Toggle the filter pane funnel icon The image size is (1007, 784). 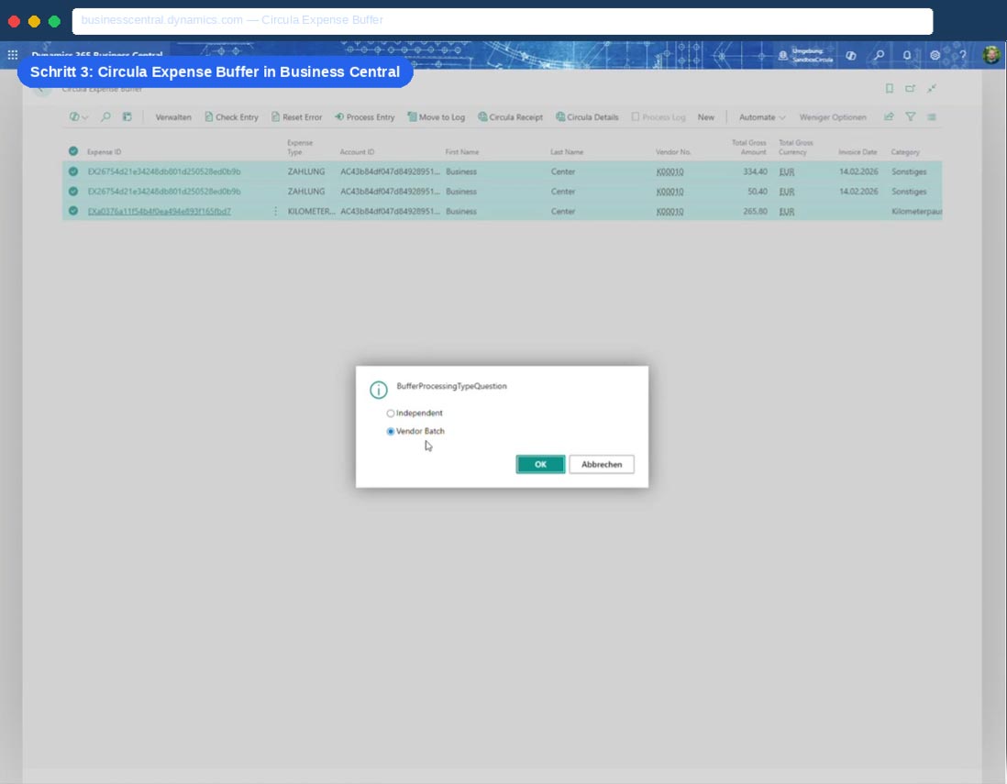910,116
